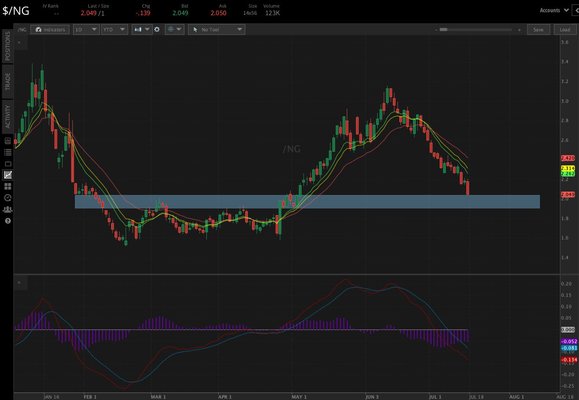Viewport: 579px width, 400px height.
Task: Click the portfolio monitor icon in sidebar
Action: pos(8,141)
